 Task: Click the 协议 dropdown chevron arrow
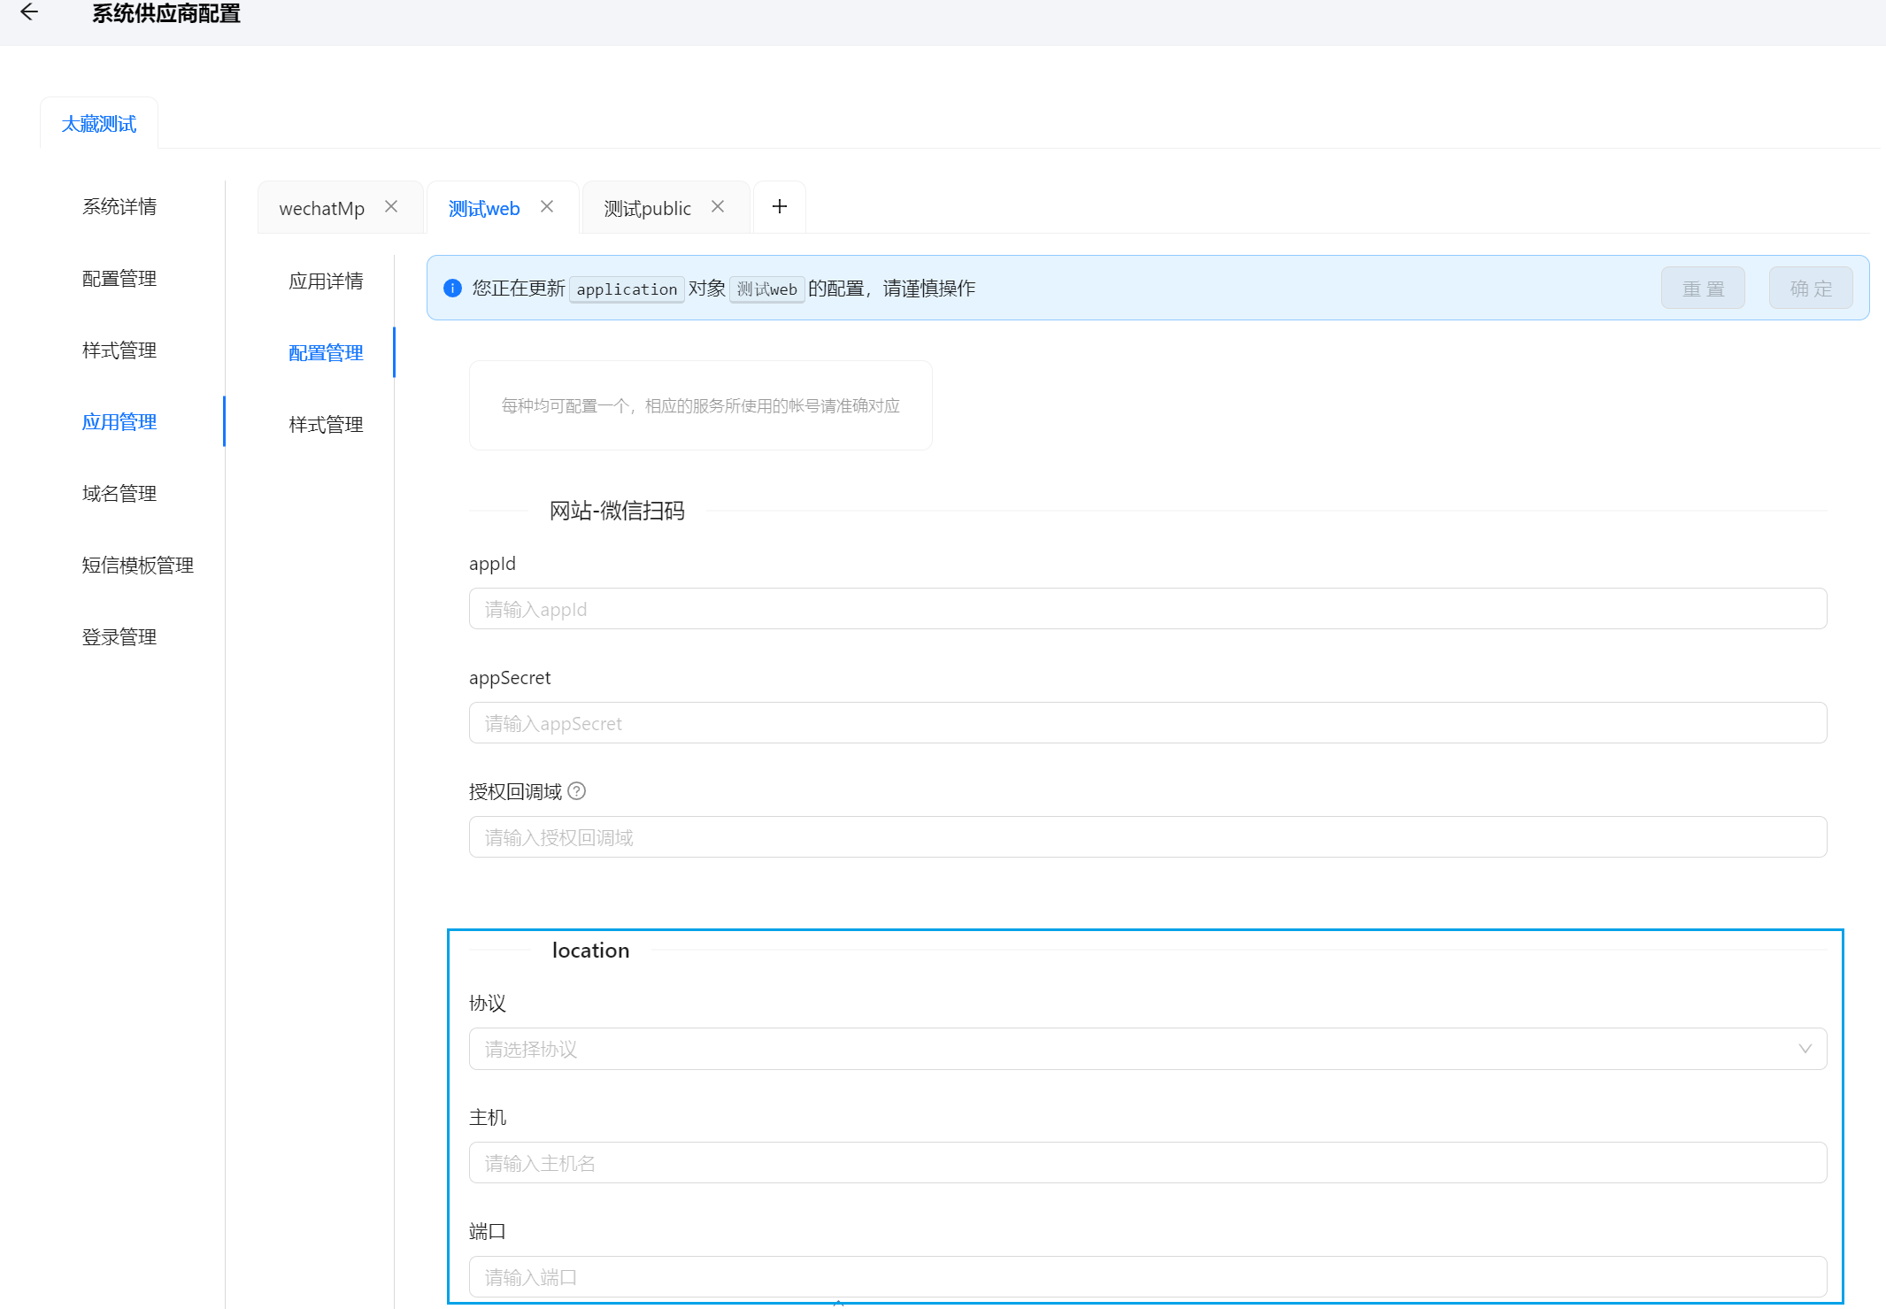pyautogui.click(x=1805, y=1049)
